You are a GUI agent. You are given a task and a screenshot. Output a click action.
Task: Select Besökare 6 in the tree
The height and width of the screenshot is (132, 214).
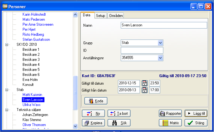[31, 75]
